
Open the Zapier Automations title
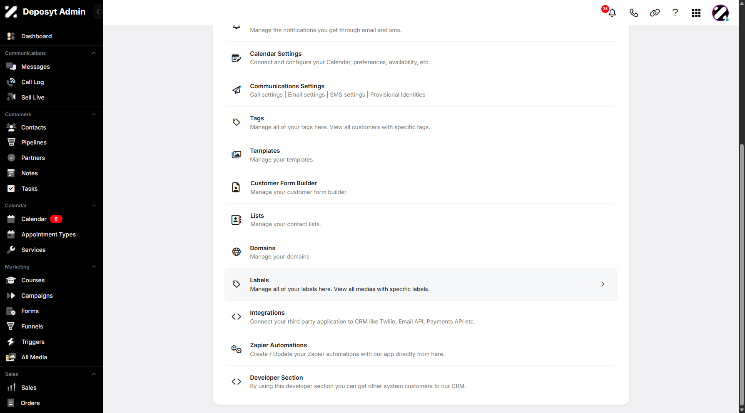[278, 345]
